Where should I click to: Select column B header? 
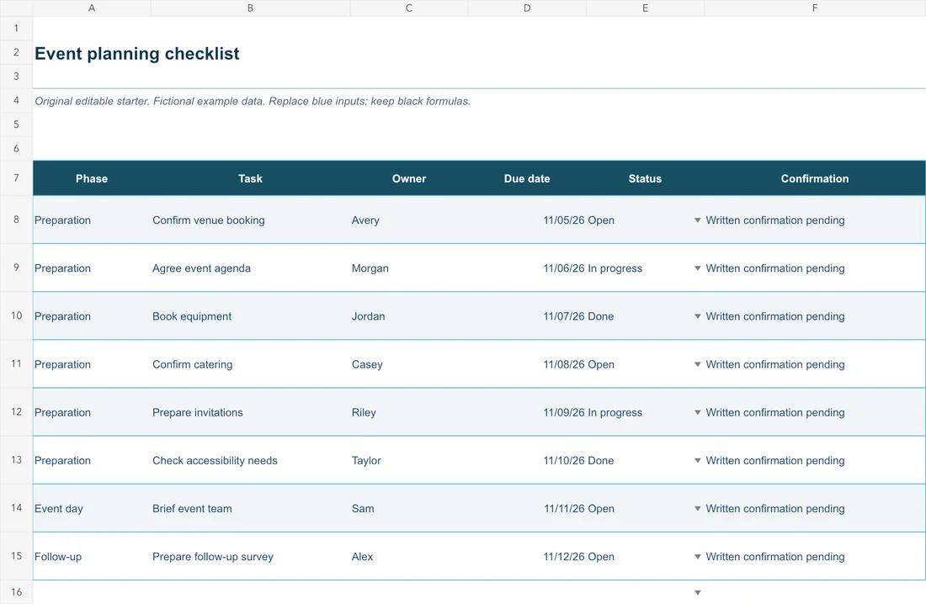click(250, 8)
